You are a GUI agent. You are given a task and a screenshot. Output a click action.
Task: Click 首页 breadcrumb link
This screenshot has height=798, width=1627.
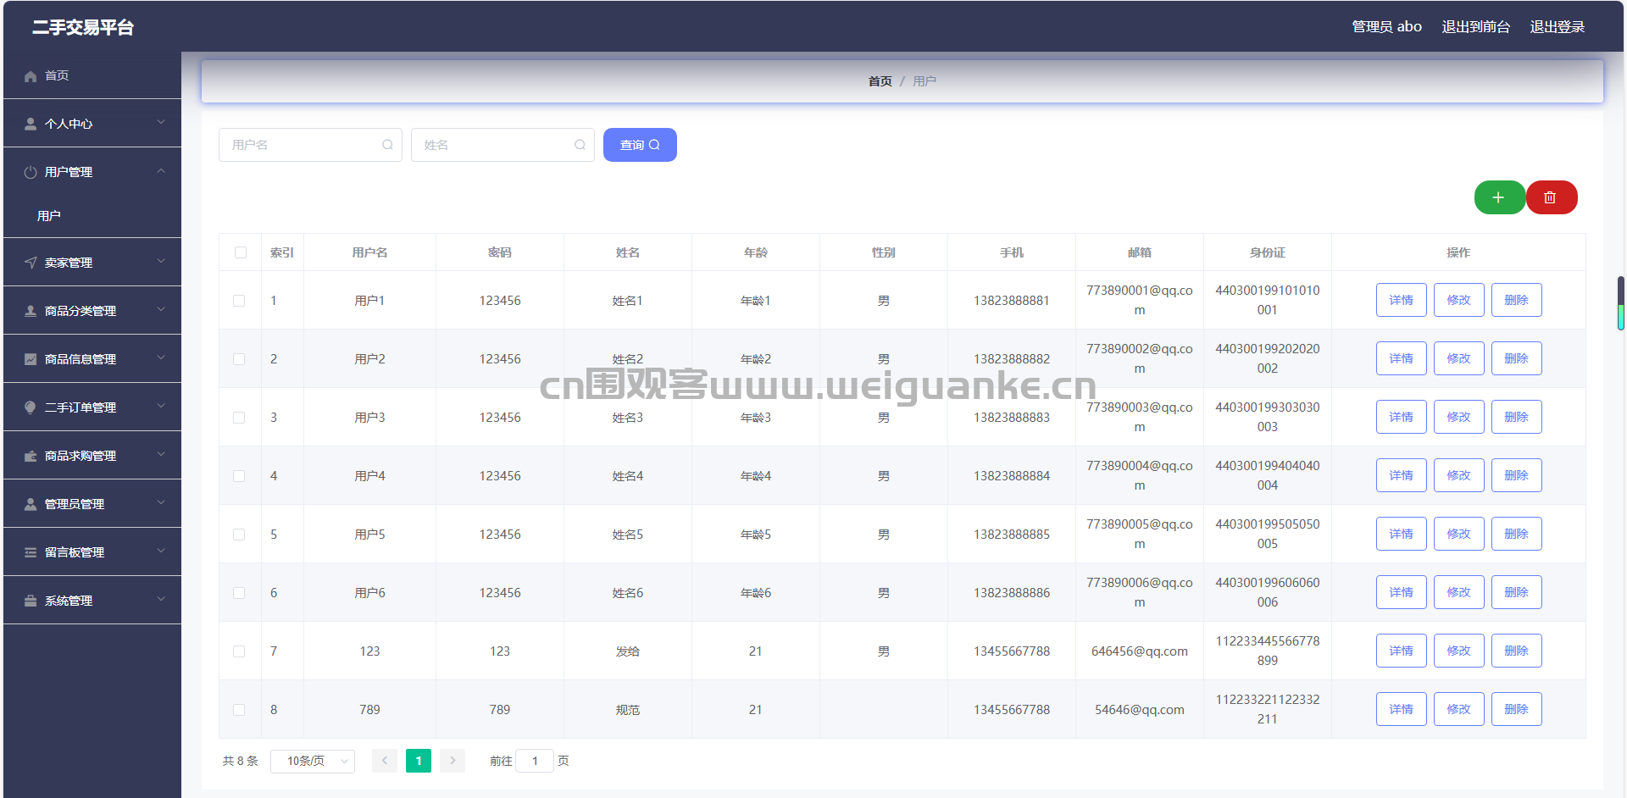point(880,81)
